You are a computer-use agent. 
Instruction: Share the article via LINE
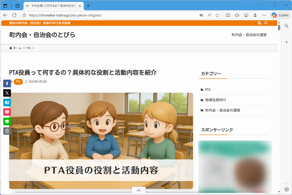7,122
